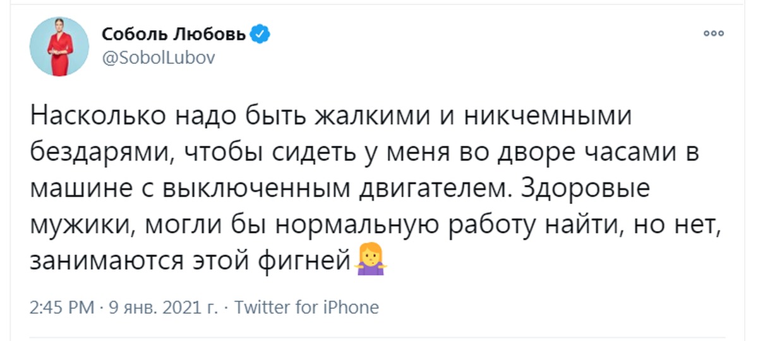Image resolution: width=758 pixels, height=341 pixels.
Task: Click the word Насколько in the tweet
Action: (97, 118)
